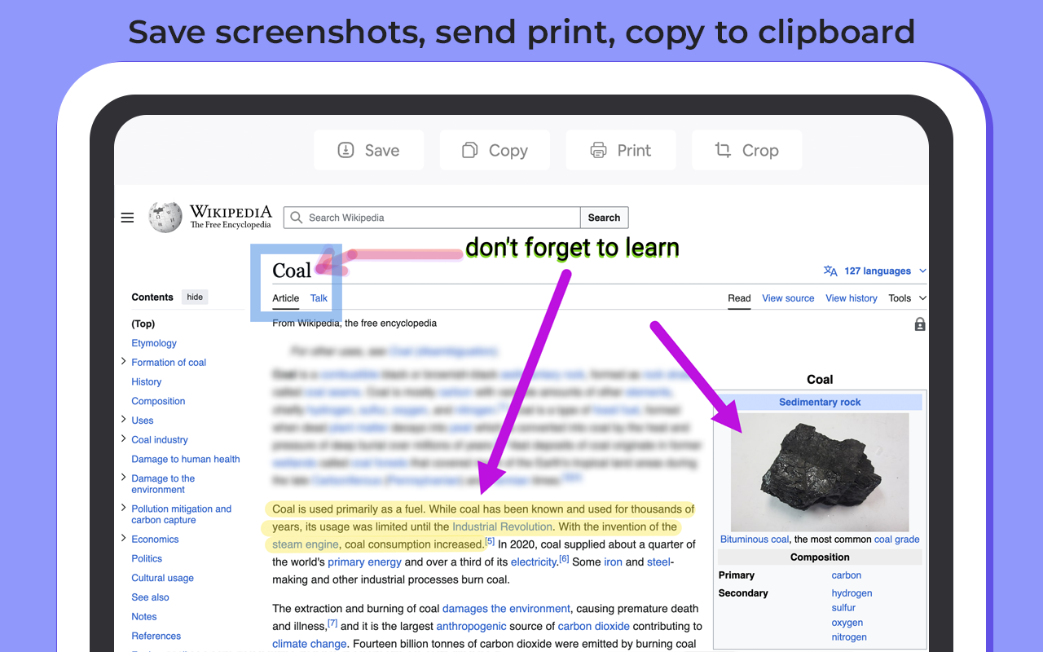Click the Wikipedia wordmark text logo
This screenshot has height=652, width=1043.
[x=231, y=217]
